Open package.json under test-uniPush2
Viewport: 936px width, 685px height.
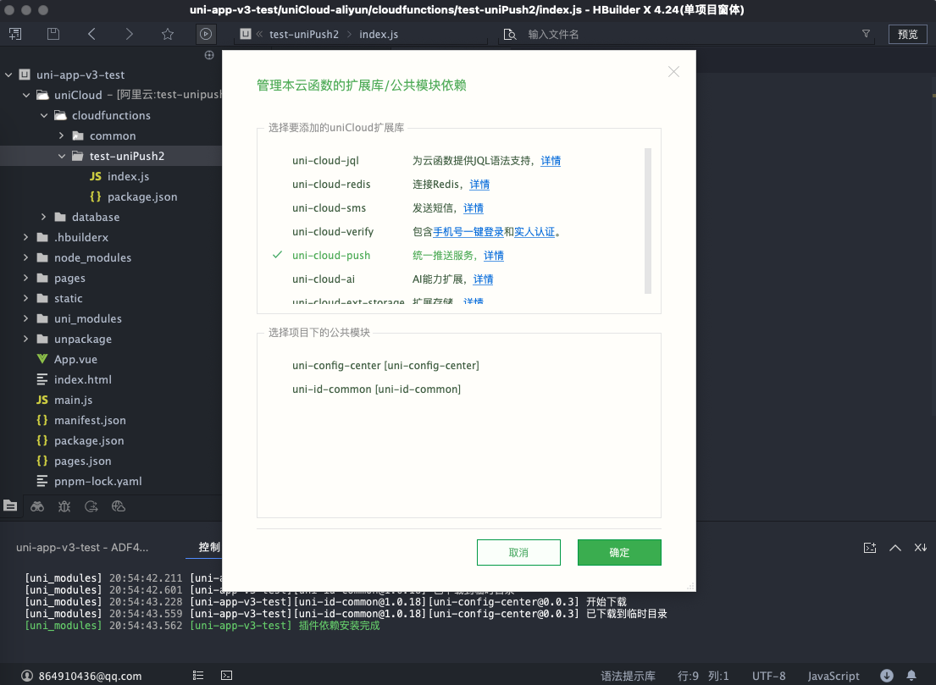pos(142,196)
